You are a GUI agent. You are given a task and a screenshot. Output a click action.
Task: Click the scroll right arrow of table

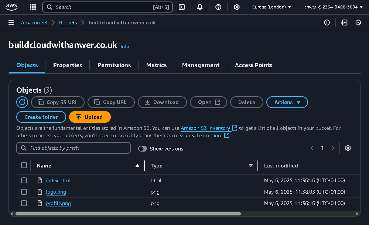coord(357,214)
